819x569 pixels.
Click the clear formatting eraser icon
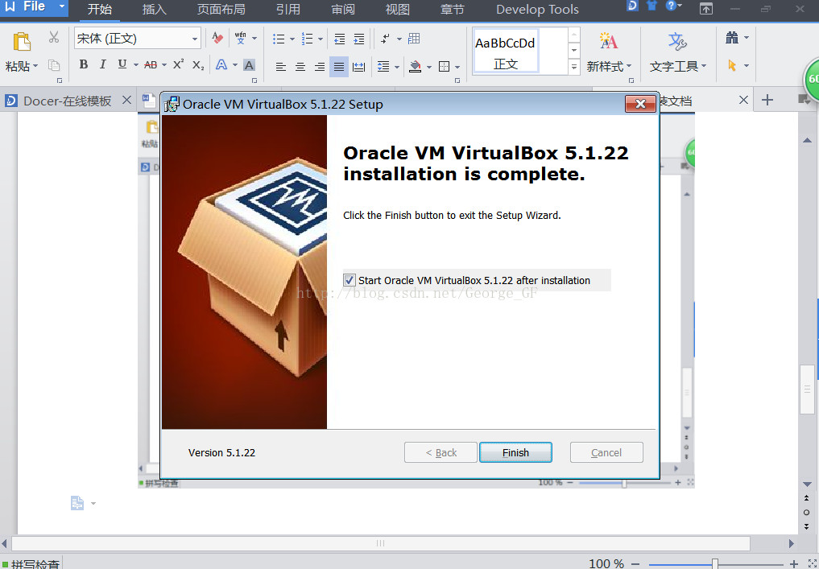tap(217, 38)
